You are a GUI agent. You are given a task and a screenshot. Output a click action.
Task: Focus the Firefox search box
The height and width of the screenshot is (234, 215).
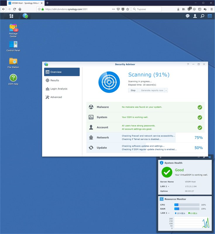(147, 9)
